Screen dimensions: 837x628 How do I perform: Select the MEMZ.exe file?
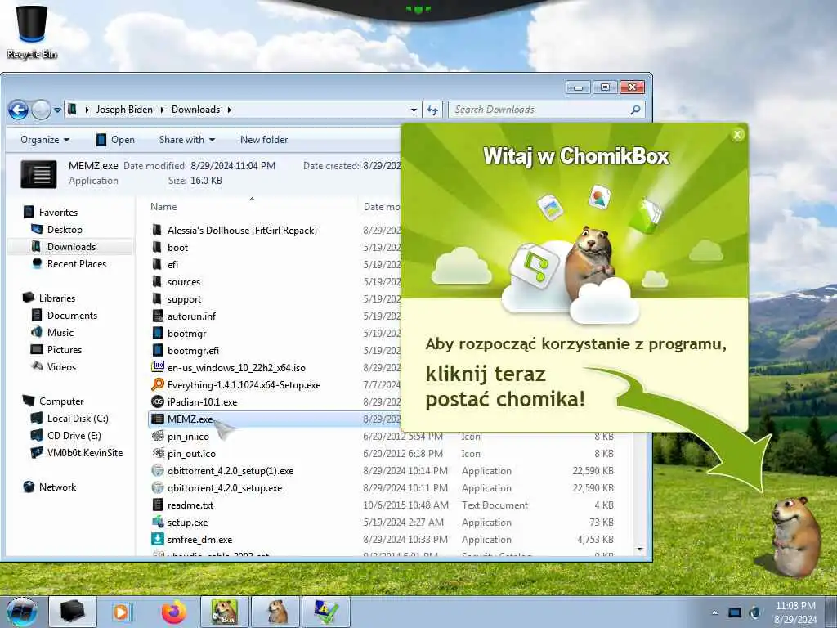click(x=190, y=419)
